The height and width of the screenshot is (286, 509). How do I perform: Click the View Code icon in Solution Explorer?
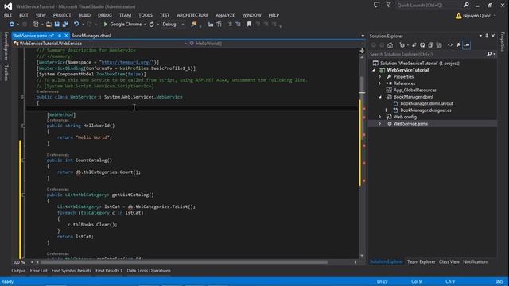pos(450,45)
